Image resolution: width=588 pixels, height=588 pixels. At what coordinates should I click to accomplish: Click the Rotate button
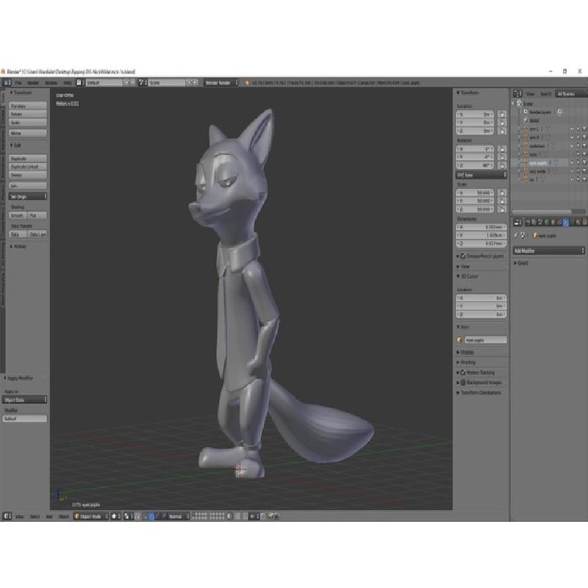pyautogui.click(x=28, y=114)
